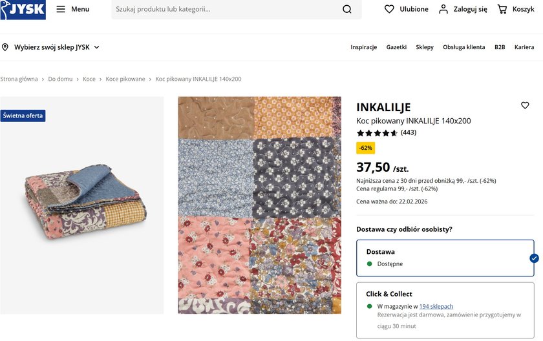Open the Obsługa klienta menu item
The height and width of the screenshot is (341, 543).
pos(463,47)
